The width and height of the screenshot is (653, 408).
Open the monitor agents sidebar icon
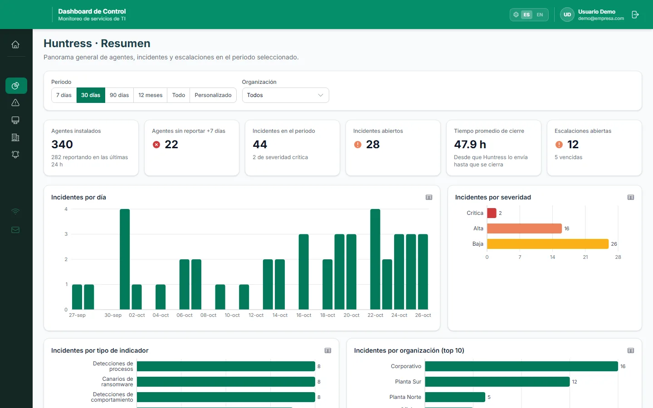pyautogui.click(x=15, y=120)
